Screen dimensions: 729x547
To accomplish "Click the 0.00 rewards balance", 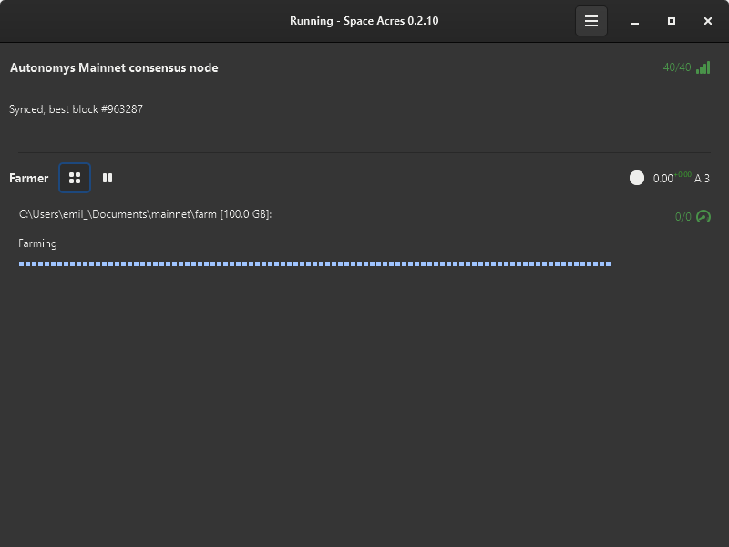I will (x=662, y=179).
